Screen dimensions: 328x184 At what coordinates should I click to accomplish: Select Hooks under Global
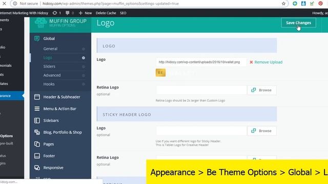point(49,84)
